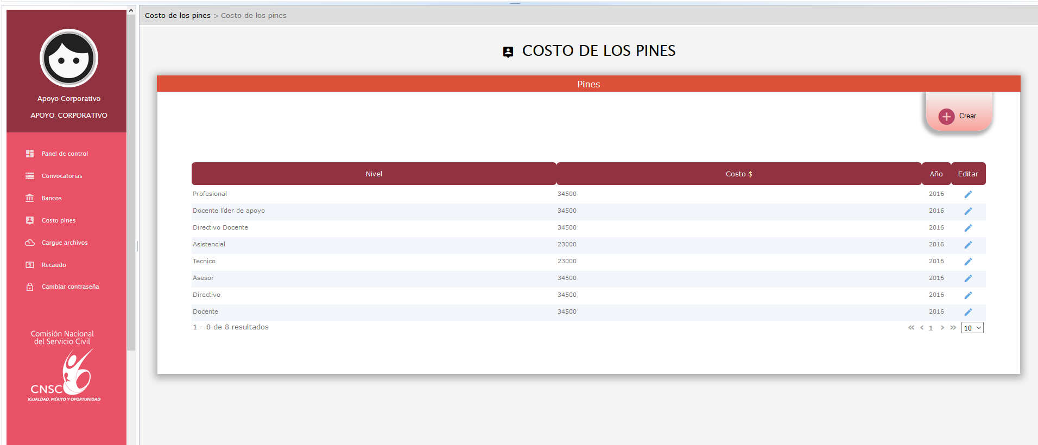Image resolution: width=1038 pixels, height=445 pixels.
Task: Click the Costo de los pines breadcrumb
Action: [178, 16]
